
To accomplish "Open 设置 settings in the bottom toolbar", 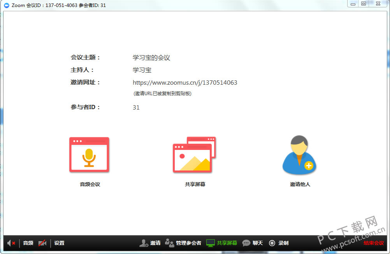I will (59, 243).
